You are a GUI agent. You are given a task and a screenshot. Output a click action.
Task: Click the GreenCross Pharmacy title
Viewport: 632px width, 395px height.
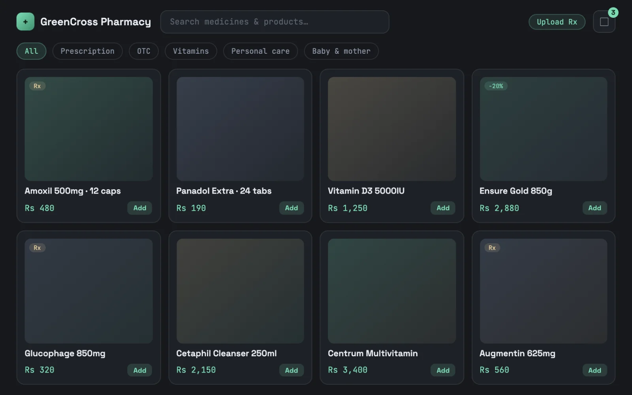coord(96,22)
